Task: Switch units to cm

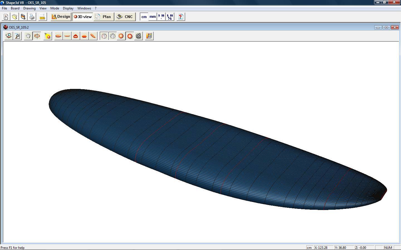Action: click(x=144, y=17)
